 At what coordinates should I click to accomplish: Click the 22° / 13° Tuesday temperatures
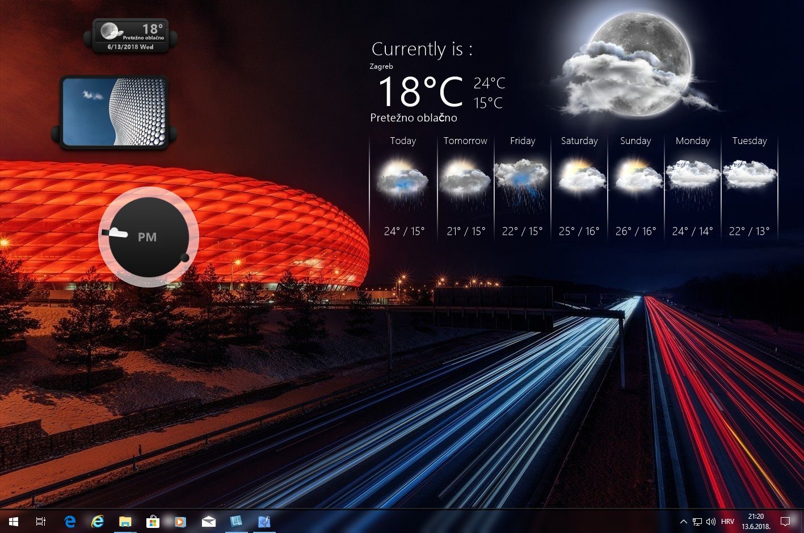click(x=749, y=231)
